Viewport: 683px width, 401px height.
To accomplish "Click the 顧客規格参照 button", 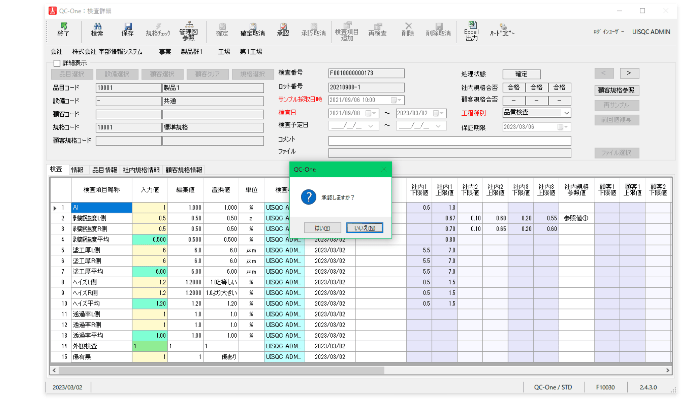I will click(617, 90).
